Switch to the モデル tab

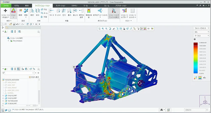pos(17,6)
